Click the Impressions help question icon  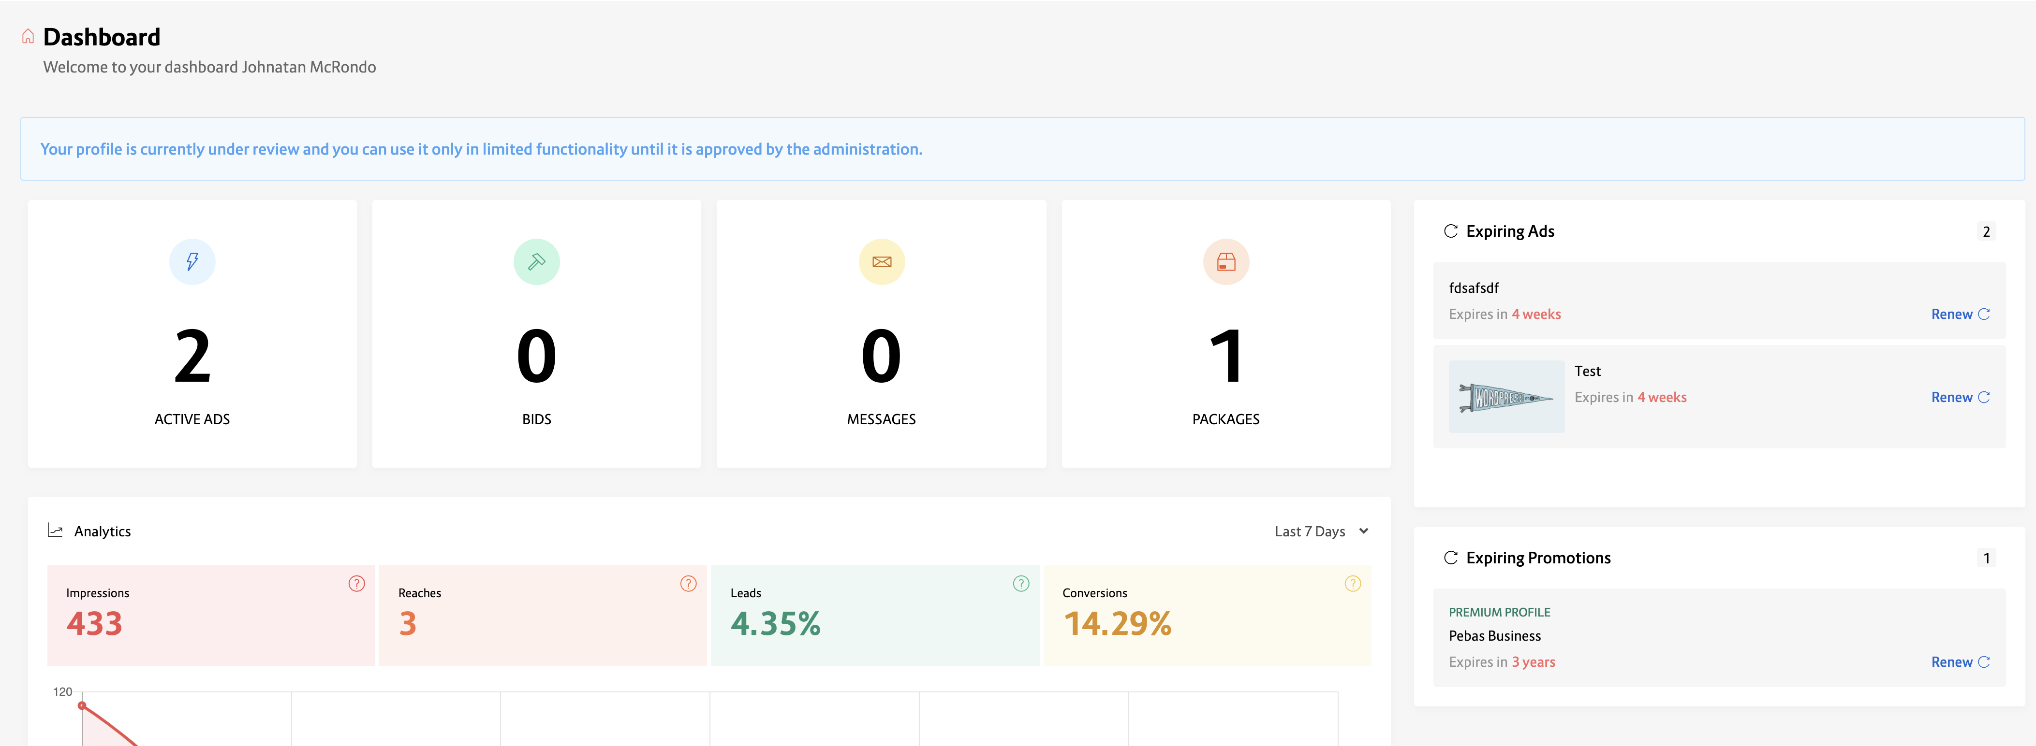pos(356,583)
